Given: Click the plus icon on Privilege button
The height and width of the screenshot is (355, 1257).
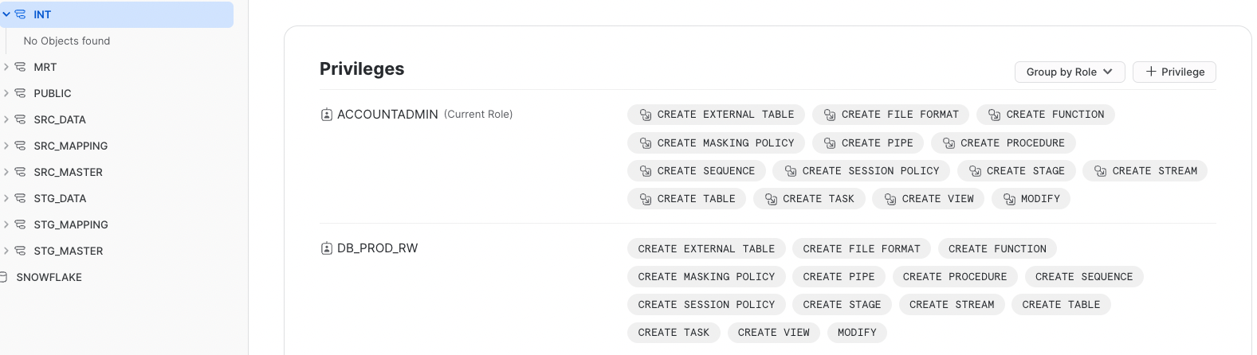Looking at the screenshot, I should [1151, 72].
